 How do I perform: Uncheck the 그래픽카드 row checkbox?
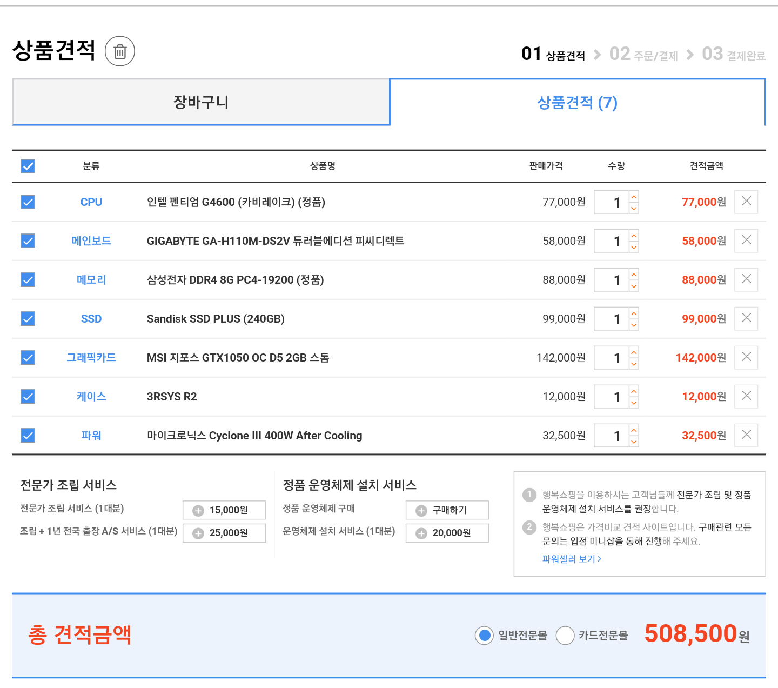coord(28,358)
